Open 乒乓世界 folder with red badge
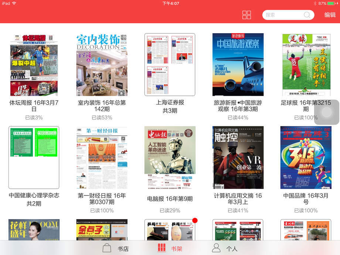Screen dimensions: 340x255 coord(170,229)
